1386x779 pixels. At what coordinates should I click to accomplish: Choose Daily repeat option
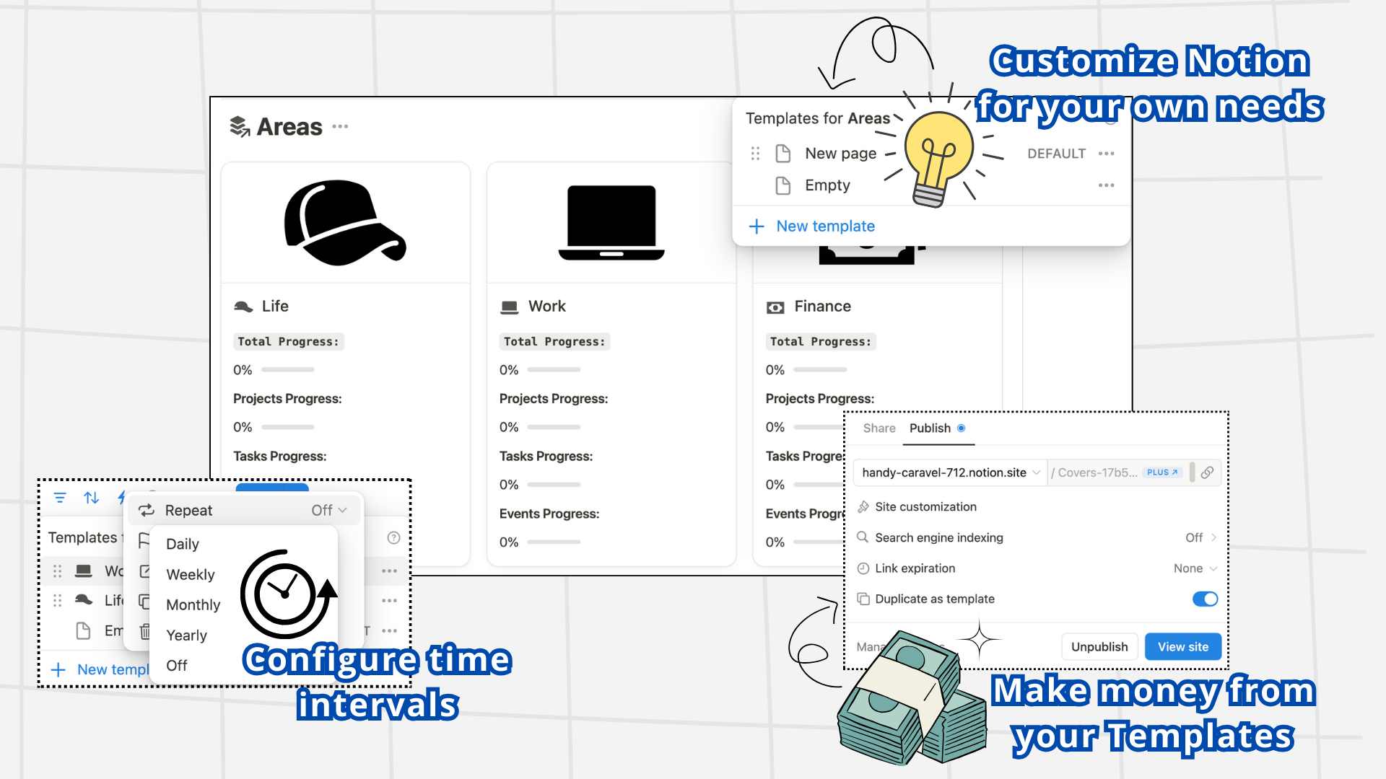tap(182, 544)
